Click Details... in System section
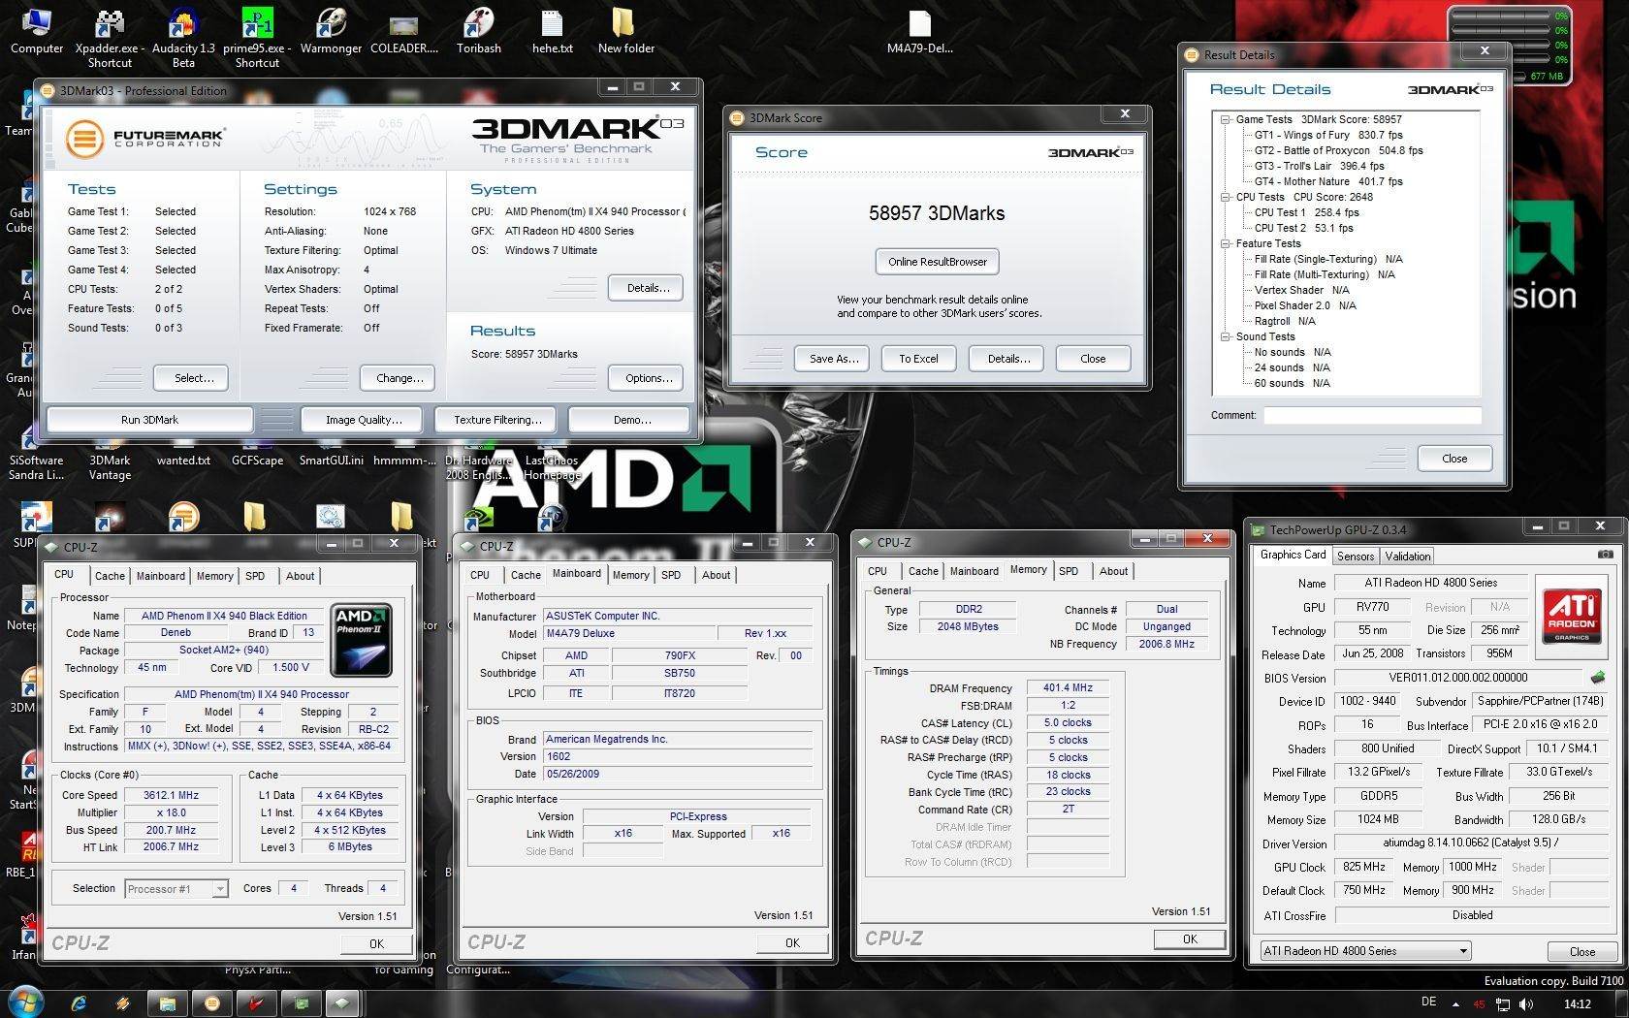The width and height of the screenshot is (1629, 1018). point(647,288)
